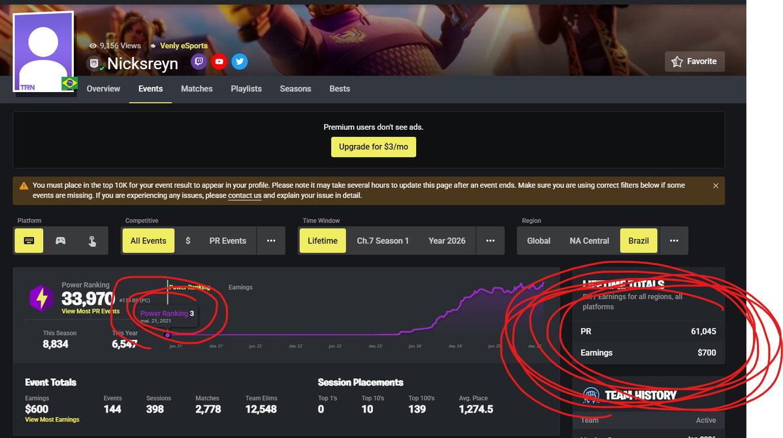Select keyboard and mouse platform filter
Viewport: 783px width, 438px height.
(x=29, y=240)
